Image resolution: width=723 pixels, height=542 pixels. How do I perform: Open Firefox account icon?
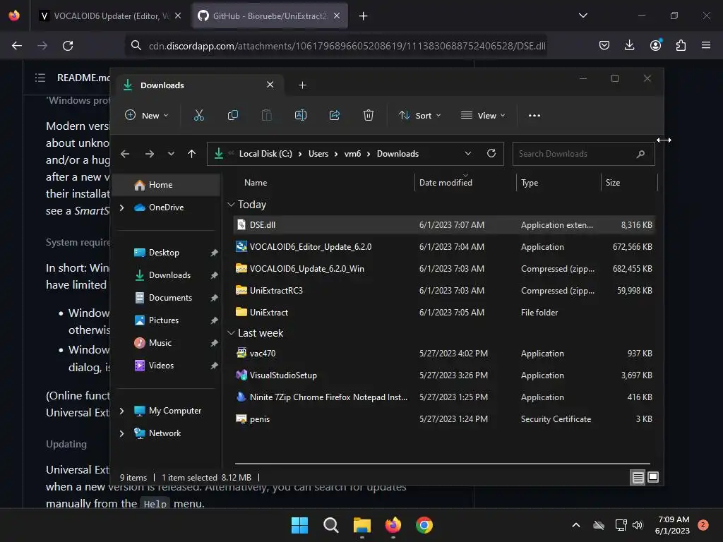pyautogui.click(x=656, y=44)
